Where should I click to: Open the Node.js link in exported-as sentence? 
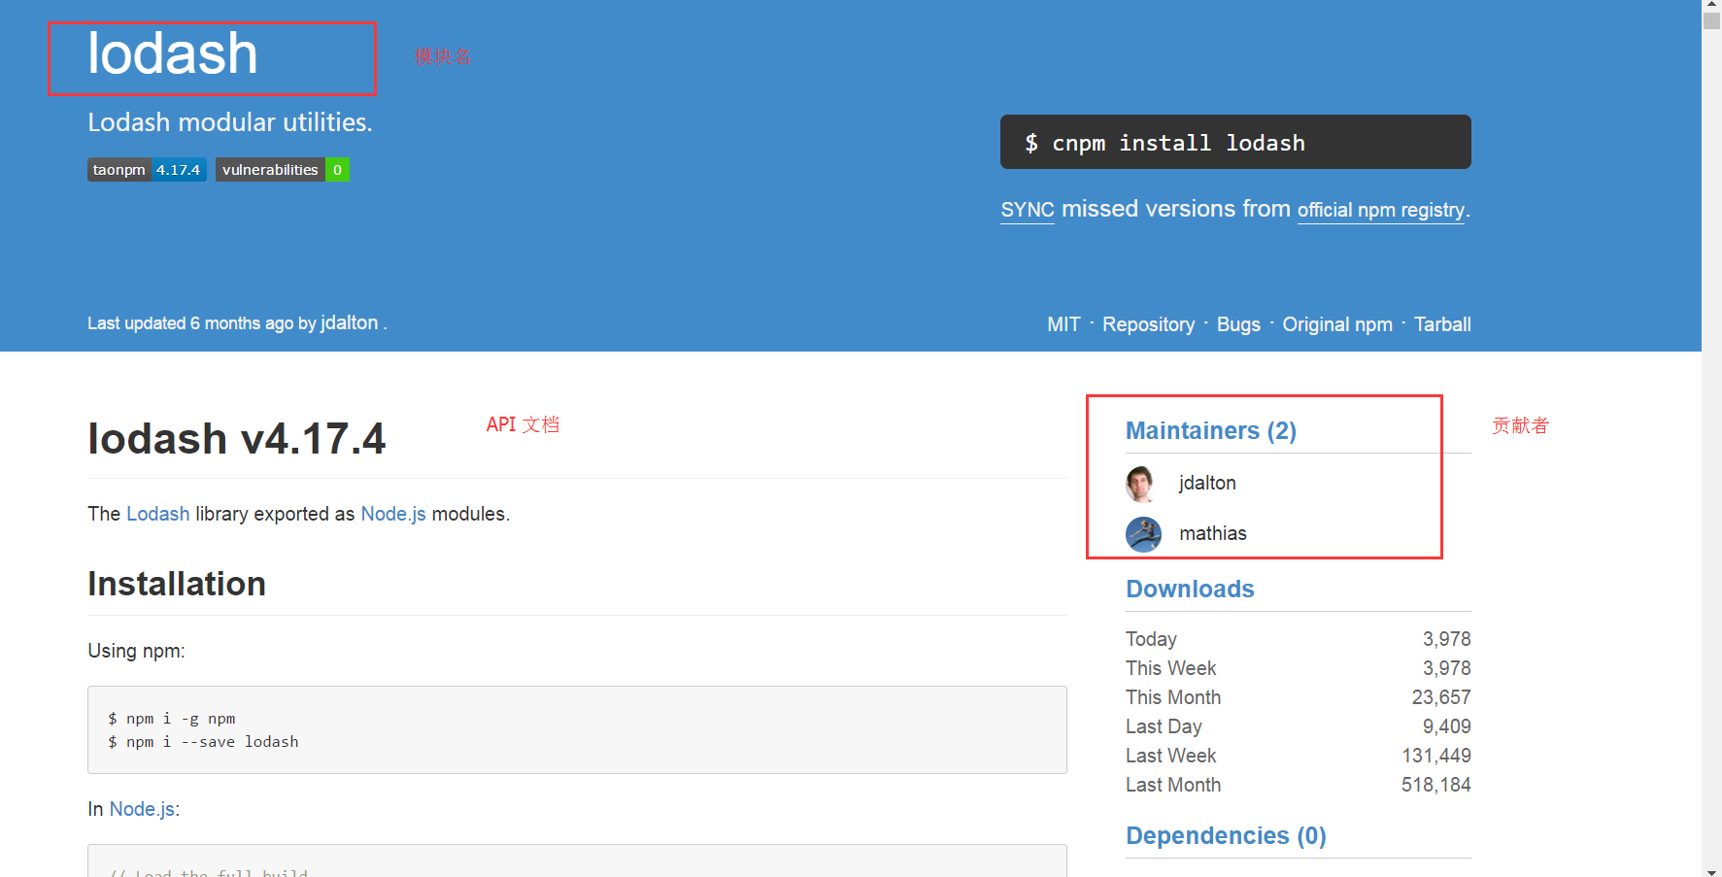393,514
